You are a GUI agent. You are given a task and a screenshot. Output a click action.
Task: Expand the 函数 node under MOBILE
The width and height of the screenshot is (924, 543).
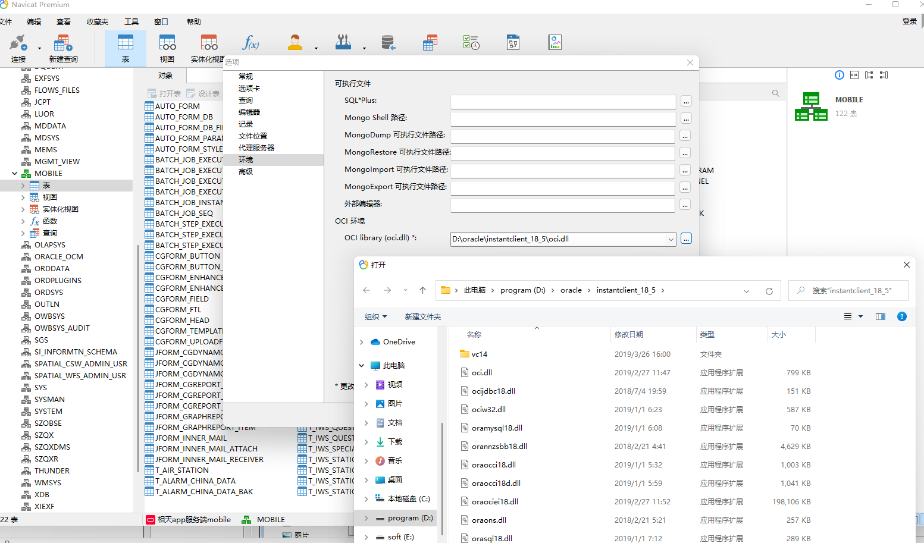click(x=23, y=221)
